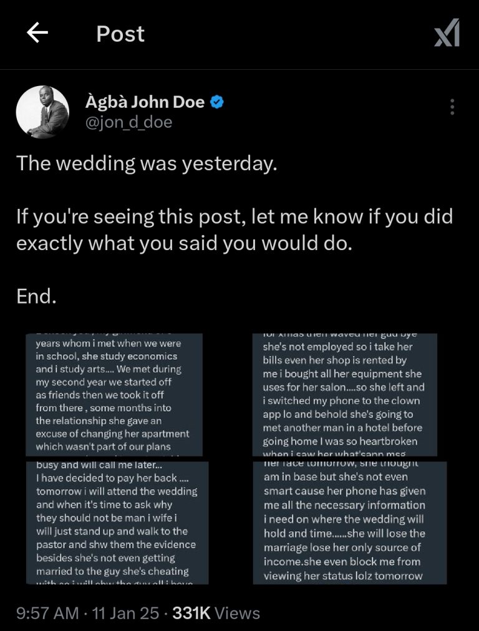The height and width of the screenshot is (631, 479).
Task: Tap the "Post" header title
Action: (x=120, y=34)
